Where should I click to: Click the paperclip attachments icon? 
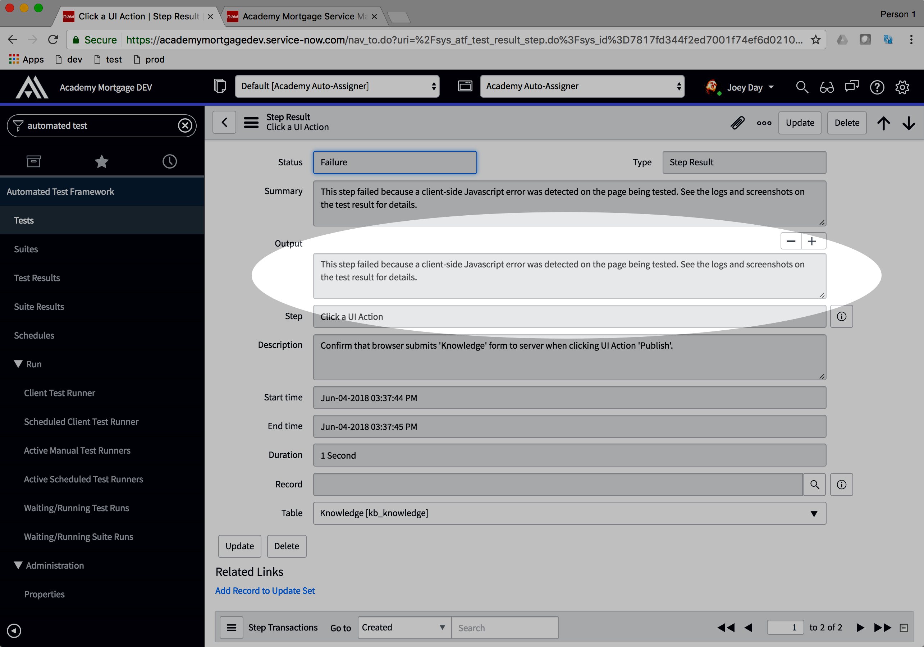738,123
